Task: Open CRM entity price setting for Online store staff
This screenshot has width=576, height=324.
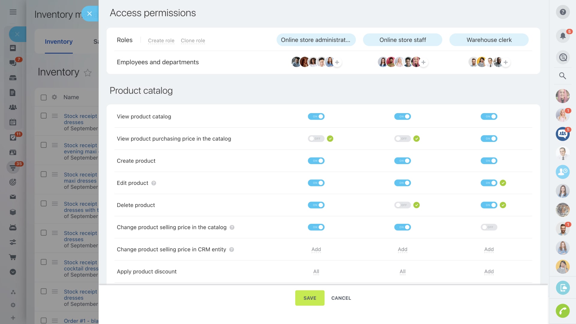Action: (x=402, y=249)
